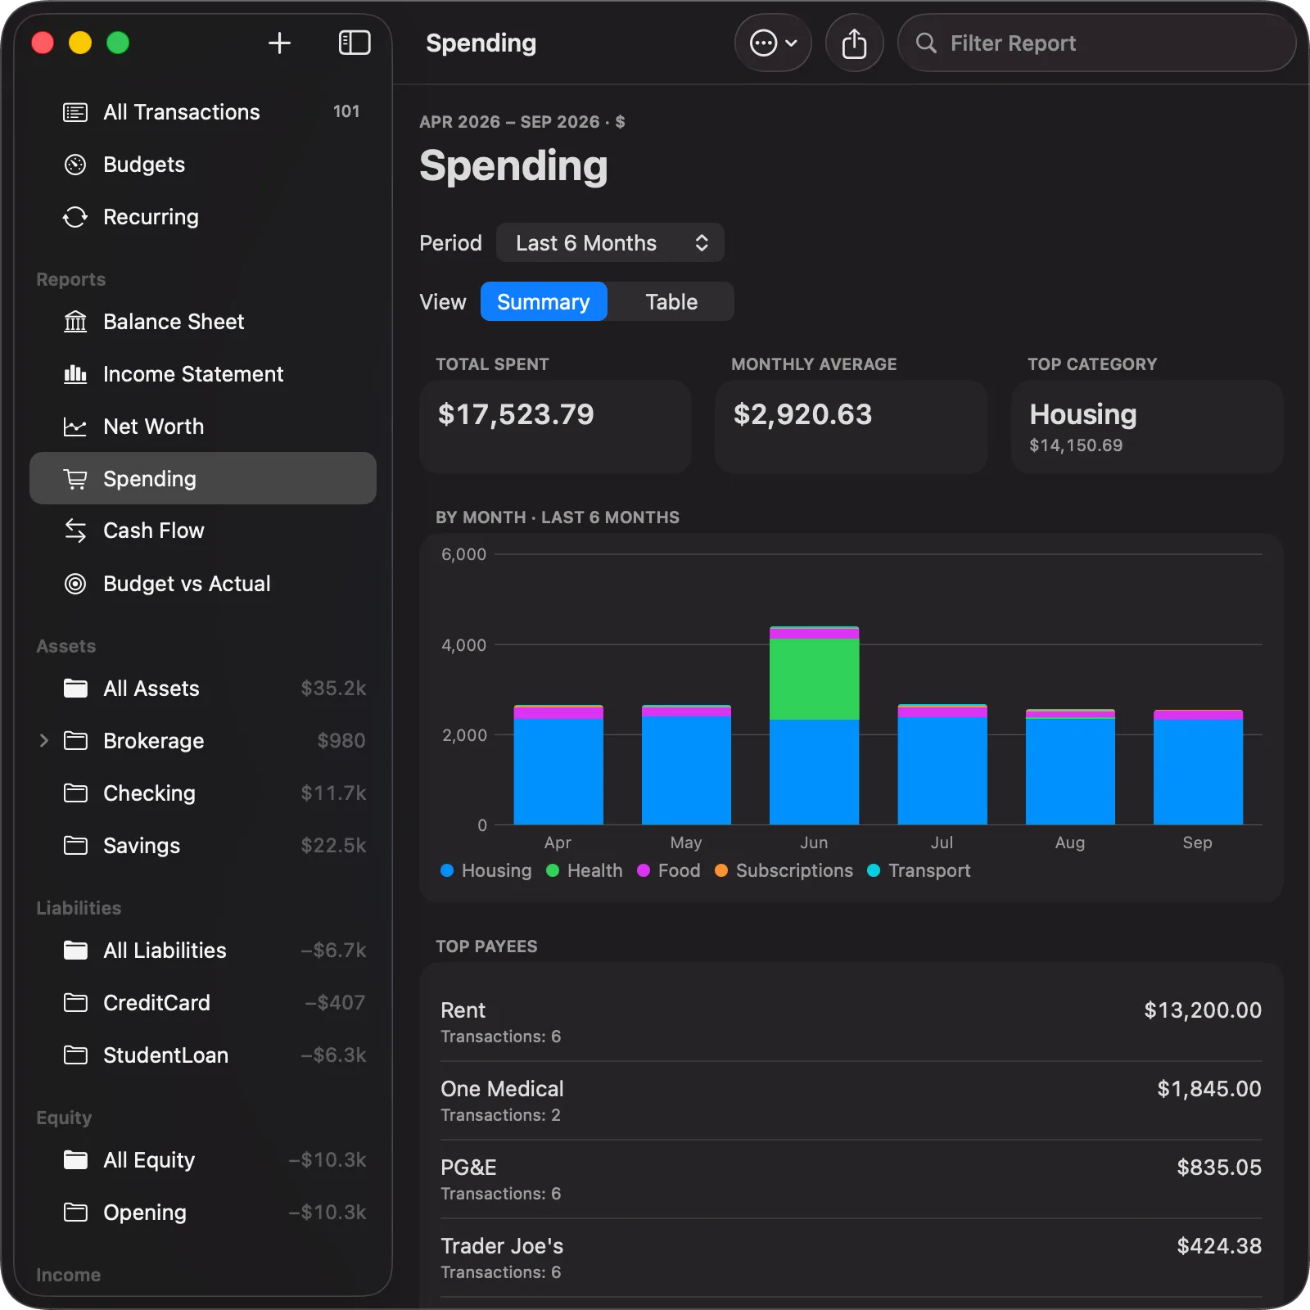Open the share export icon
Screen dimensions: 1310x1310
[x=854, y=43]
